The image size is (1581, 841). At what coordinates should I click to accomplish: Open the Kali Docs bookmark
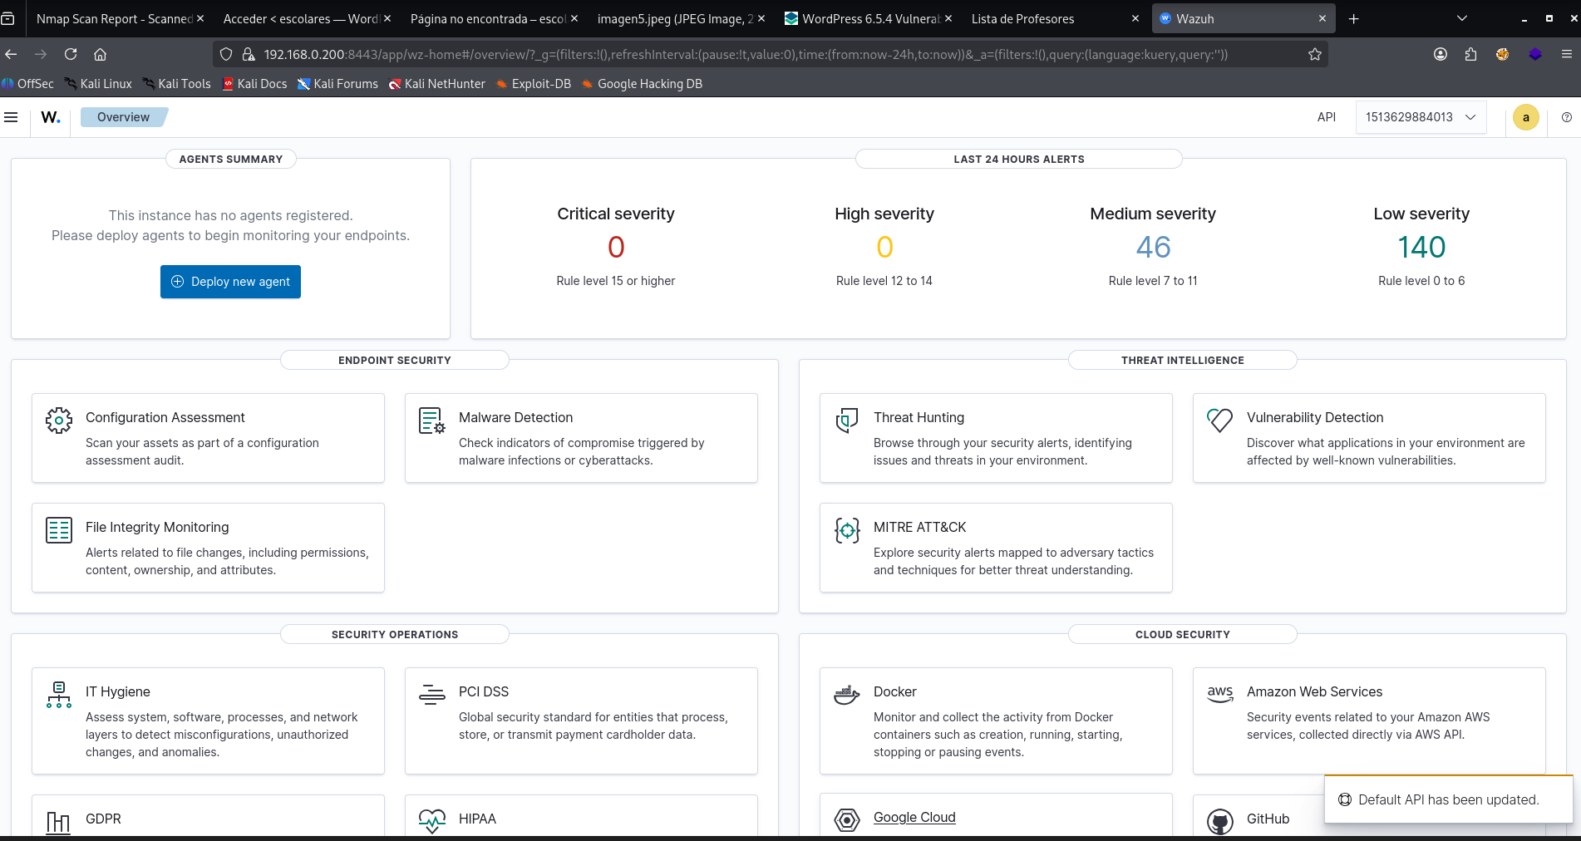254,83
